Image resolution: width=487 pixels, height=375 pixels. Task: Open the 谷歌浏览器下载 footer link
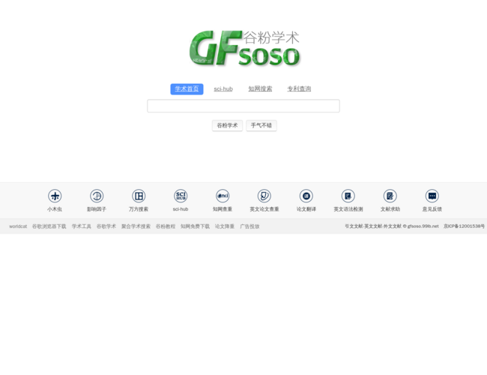click(x=49, y=226)
